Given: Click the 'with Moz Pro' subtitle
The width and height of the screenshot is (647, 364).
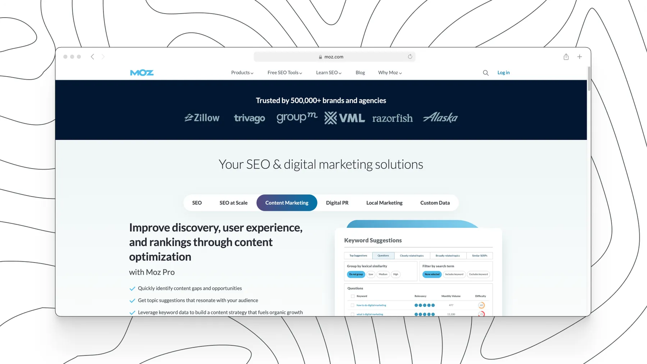Looking at the screenshot, I should (152, 272).
